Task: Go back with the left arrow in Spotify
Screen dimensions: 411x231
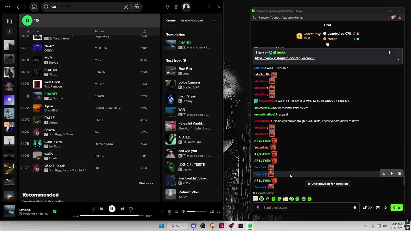Action: click(x=18, y=7)
